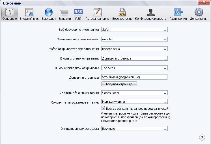Close the Основные preferences window
Viewport: 211px width, 145px height.
[x=204, y=2]
